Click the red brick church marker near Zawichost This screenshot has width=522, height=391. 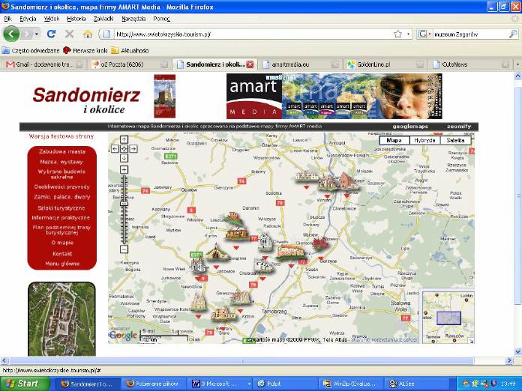coord(347,181)
